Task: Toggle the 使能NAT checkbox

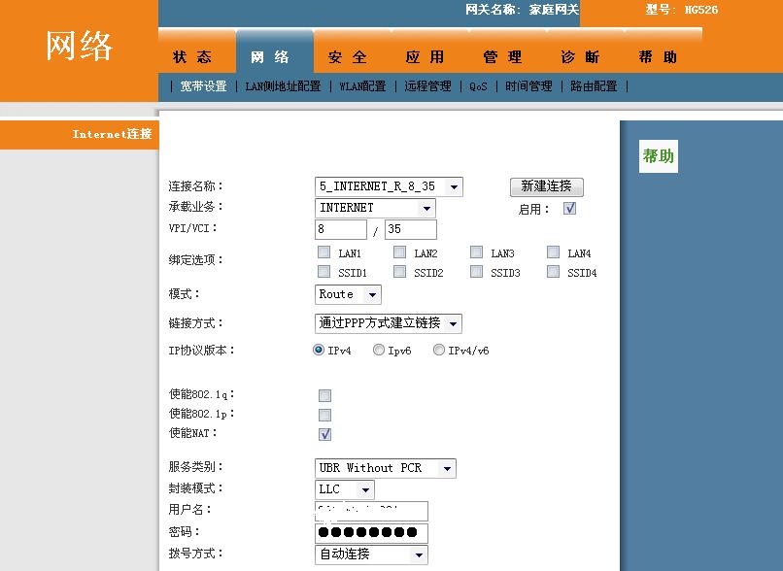Action: (324, 434)
